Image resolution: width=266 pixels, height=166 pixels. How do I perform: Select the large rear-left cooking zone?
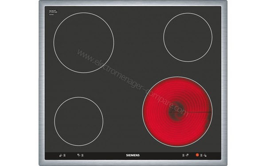(x=84, y=42)
